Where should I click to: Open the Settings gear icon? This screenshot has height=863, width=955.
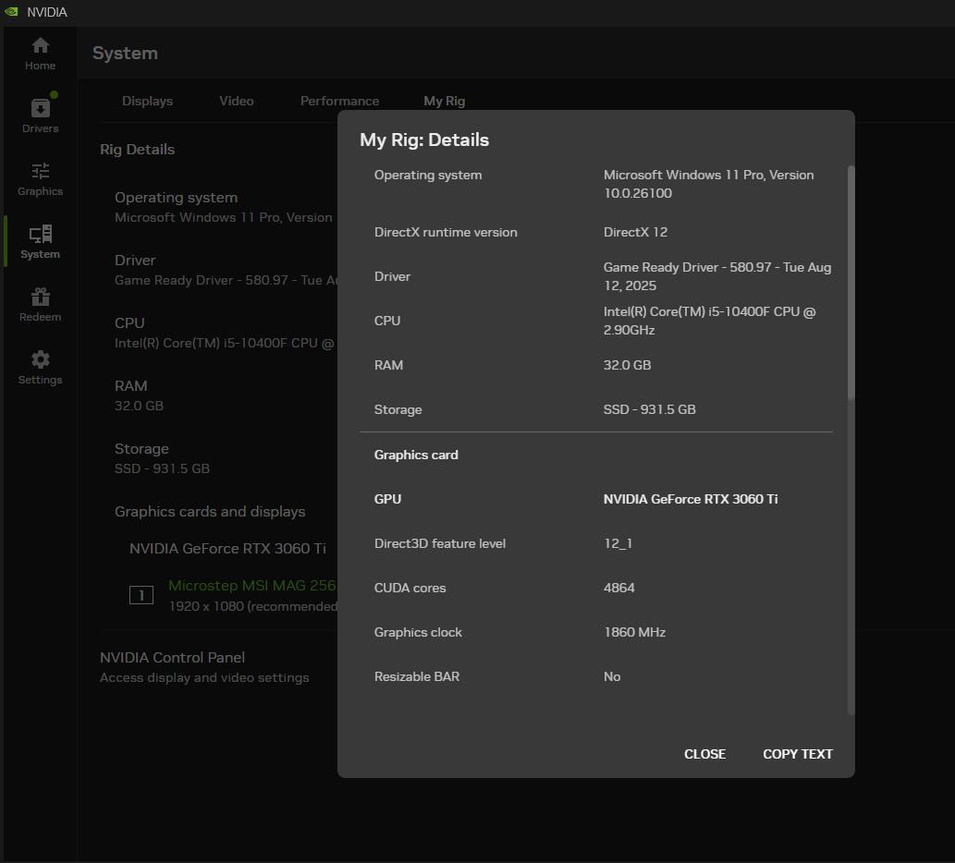tap(40, 360)
